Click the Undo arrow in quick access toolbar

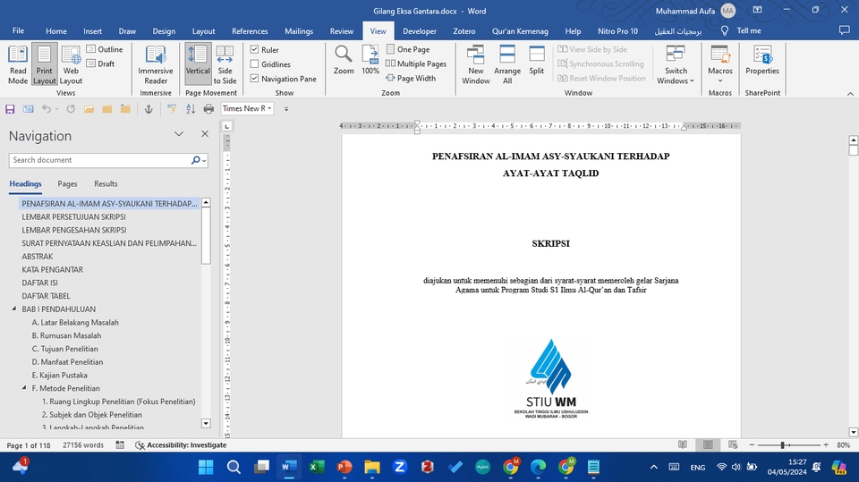click(47, 109)
